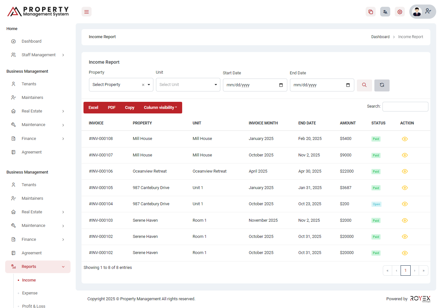Select Staff Management in sidebar

[x=39, y=55]
